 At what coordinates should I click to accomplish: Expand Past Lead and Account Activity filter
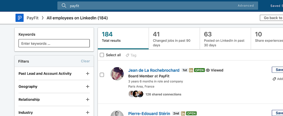[x=88, y=74]
